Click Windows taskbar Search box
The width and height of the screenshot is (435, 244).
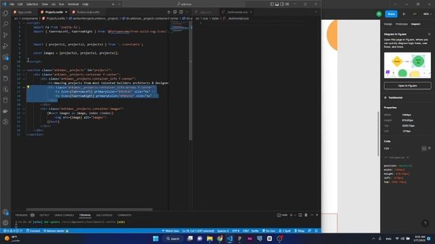coord(173,239)
